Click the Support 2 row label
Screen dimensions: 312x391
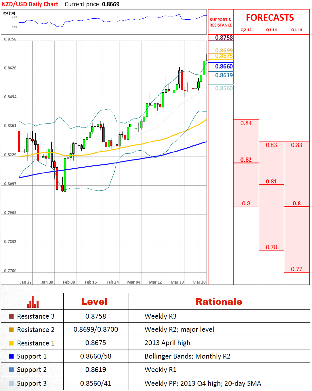coord(32,370)
